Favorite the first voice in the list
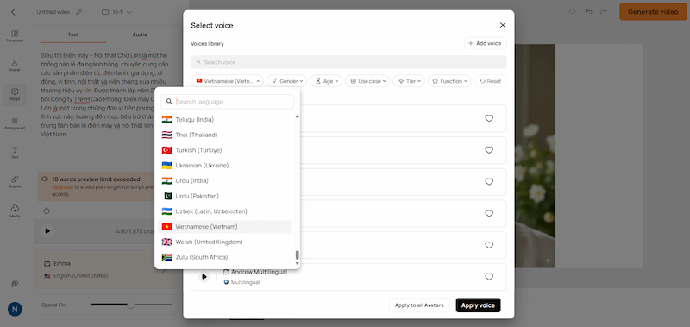 tap(489, 118)
